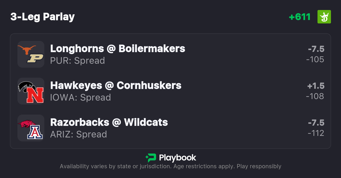Click the IOWA: Spread label
This screenshot has height=178, width=341.
(x=80, y=97)
